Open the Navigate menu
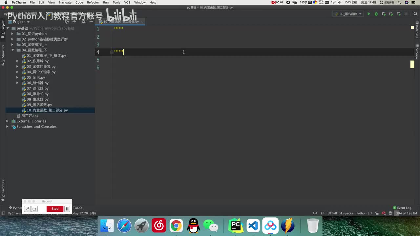 (x=65, y=2)
